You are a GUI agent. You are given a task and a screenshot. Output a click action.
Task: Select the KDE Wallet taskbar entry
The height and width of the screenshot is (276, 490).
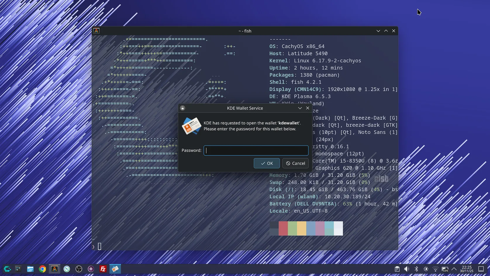[x=115, y=269]
